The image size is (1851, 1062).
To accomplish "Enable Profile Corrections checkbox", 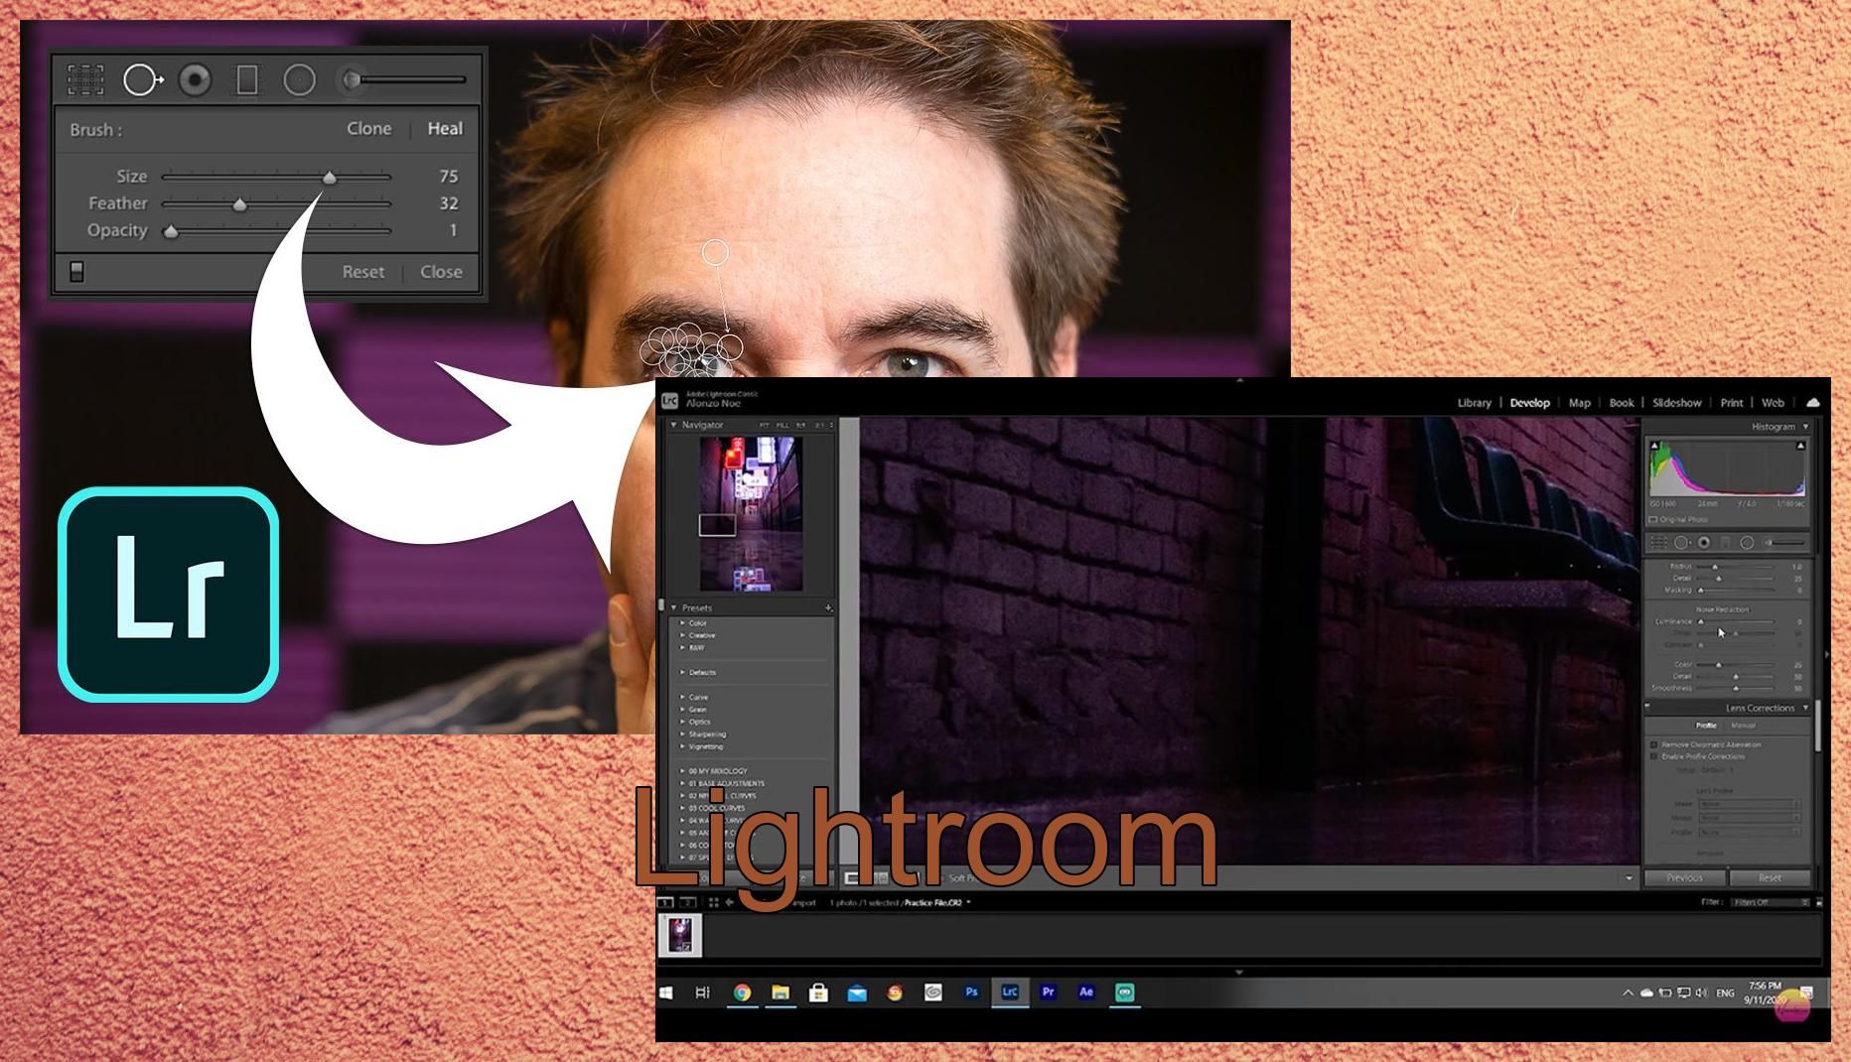I will (x=1654, y=756).
